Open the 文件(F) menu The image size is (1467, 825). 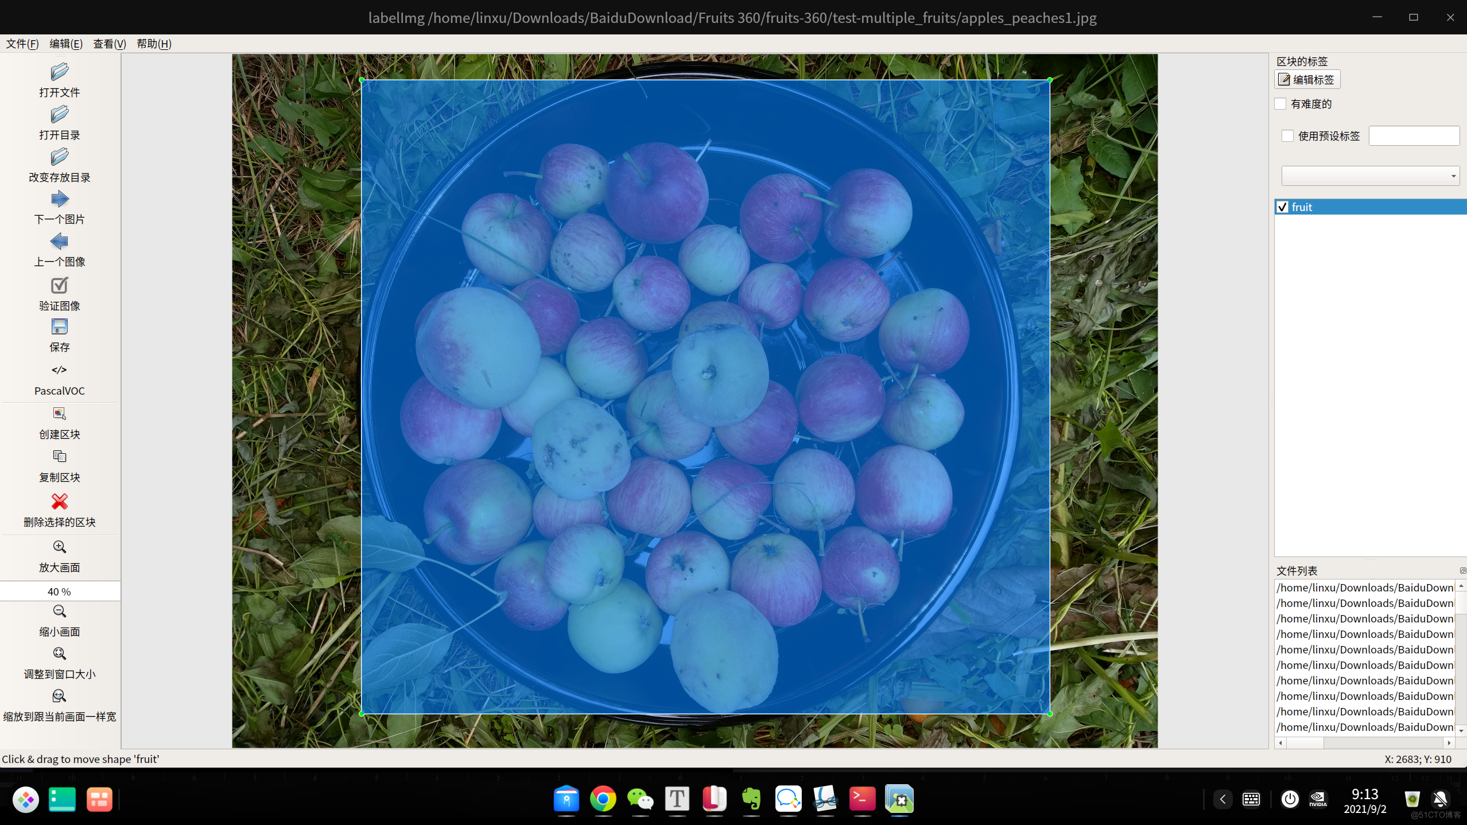click(22, 44)
